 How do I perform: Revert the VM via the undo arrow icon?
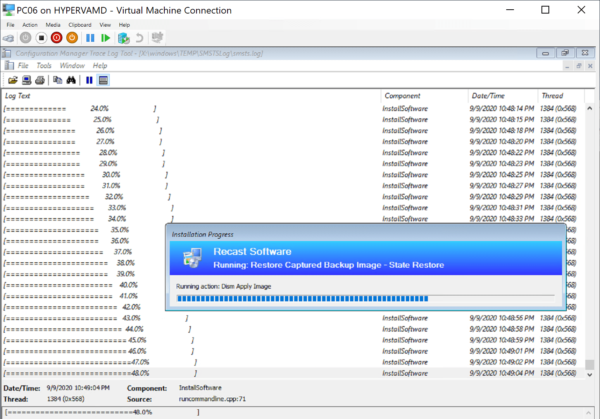[139, 38]
